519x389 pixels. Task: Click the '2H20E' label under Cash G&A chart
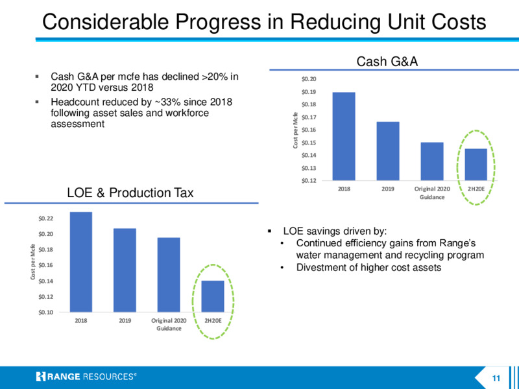pyautogui.click(x=476, y=189)
